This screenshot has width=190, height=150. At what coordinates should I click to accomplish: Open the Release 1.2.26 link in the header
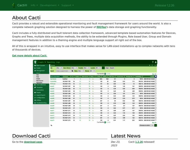164,5
